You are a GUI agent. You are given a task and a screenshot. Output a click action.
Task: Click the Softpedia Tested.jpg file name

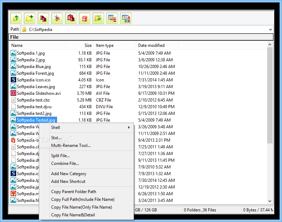pyautogui.click(x=36, y=120)
